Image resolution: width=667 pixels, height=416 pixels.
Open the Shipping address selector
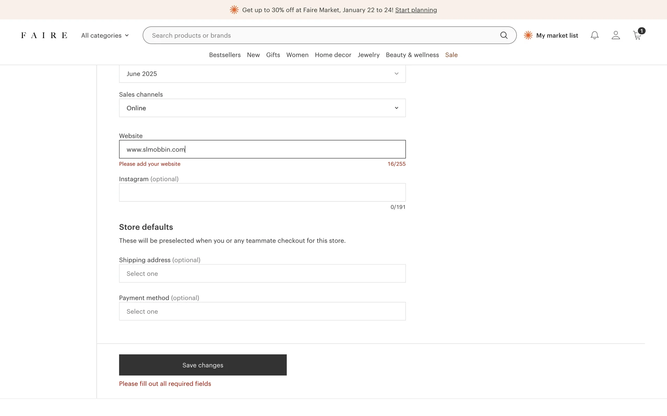tap(262, 274)
